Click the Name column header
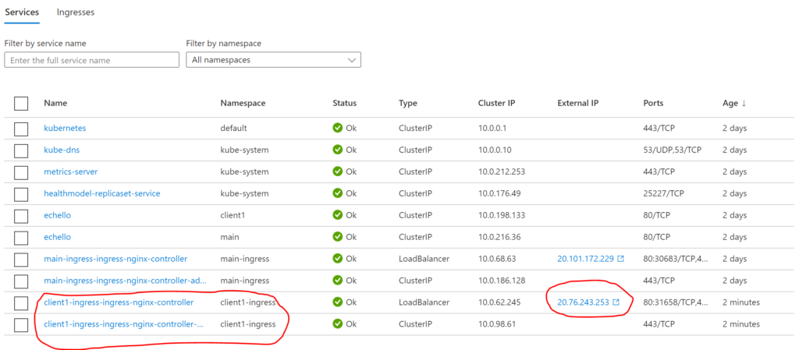Image resolution: width=799 pixels, height=350 pixels. 55,103
